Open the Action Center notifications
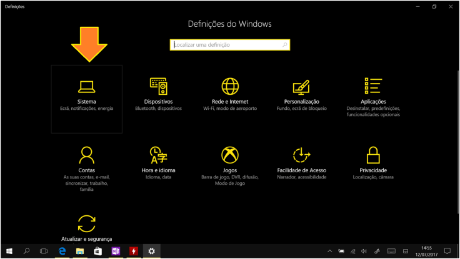 click(447, 251)
